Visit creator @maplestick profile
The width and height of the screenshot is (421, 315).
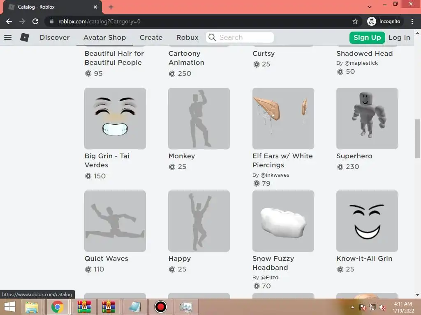[361, 63]
